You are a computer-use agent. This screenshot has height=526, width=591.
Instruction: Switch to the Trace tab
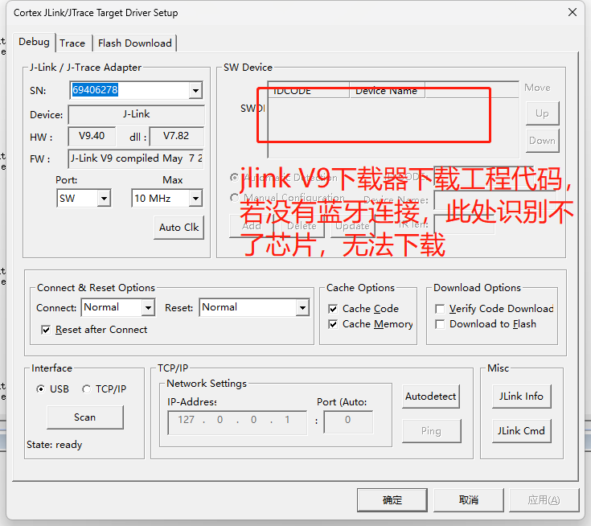click(x=72, y=43)
